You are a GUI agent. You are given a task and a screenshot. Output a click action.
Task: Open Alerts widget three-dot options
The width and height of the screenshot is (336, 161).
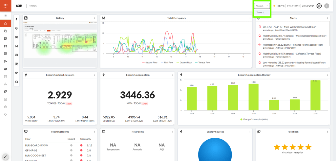(x=327, y=18)
